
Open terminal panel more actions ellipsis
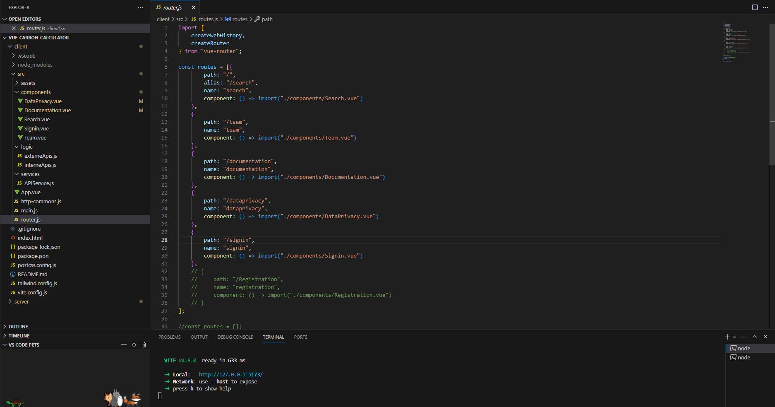click(x=744, y=337)
